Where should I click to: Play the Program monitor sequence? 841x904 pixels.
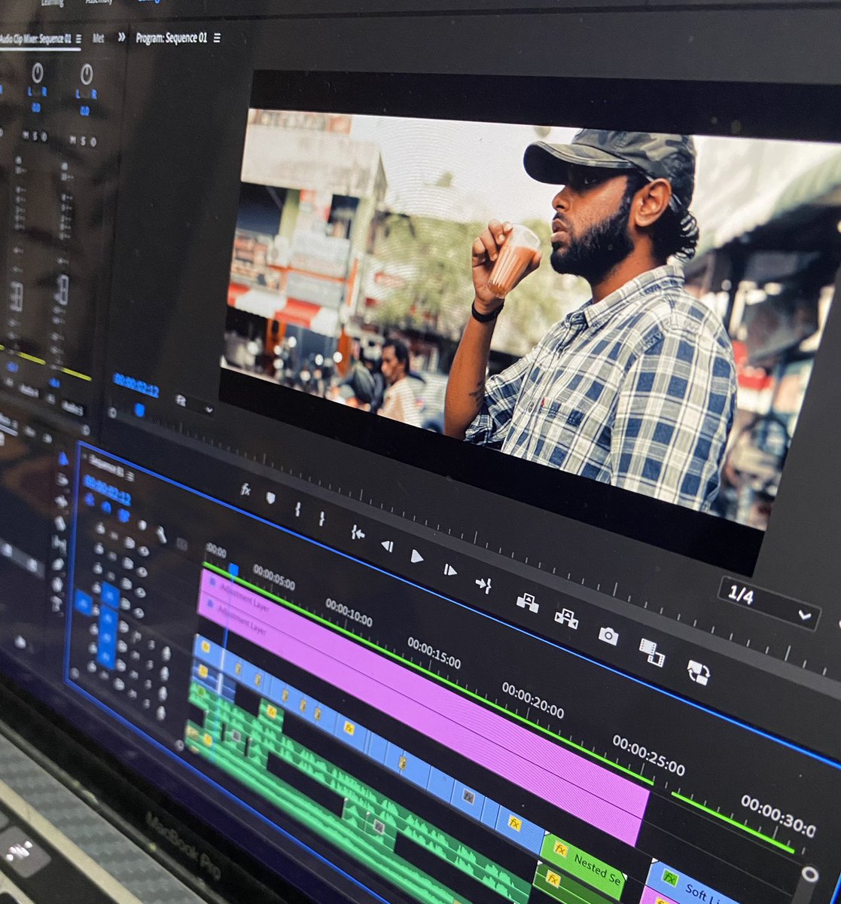416,557
